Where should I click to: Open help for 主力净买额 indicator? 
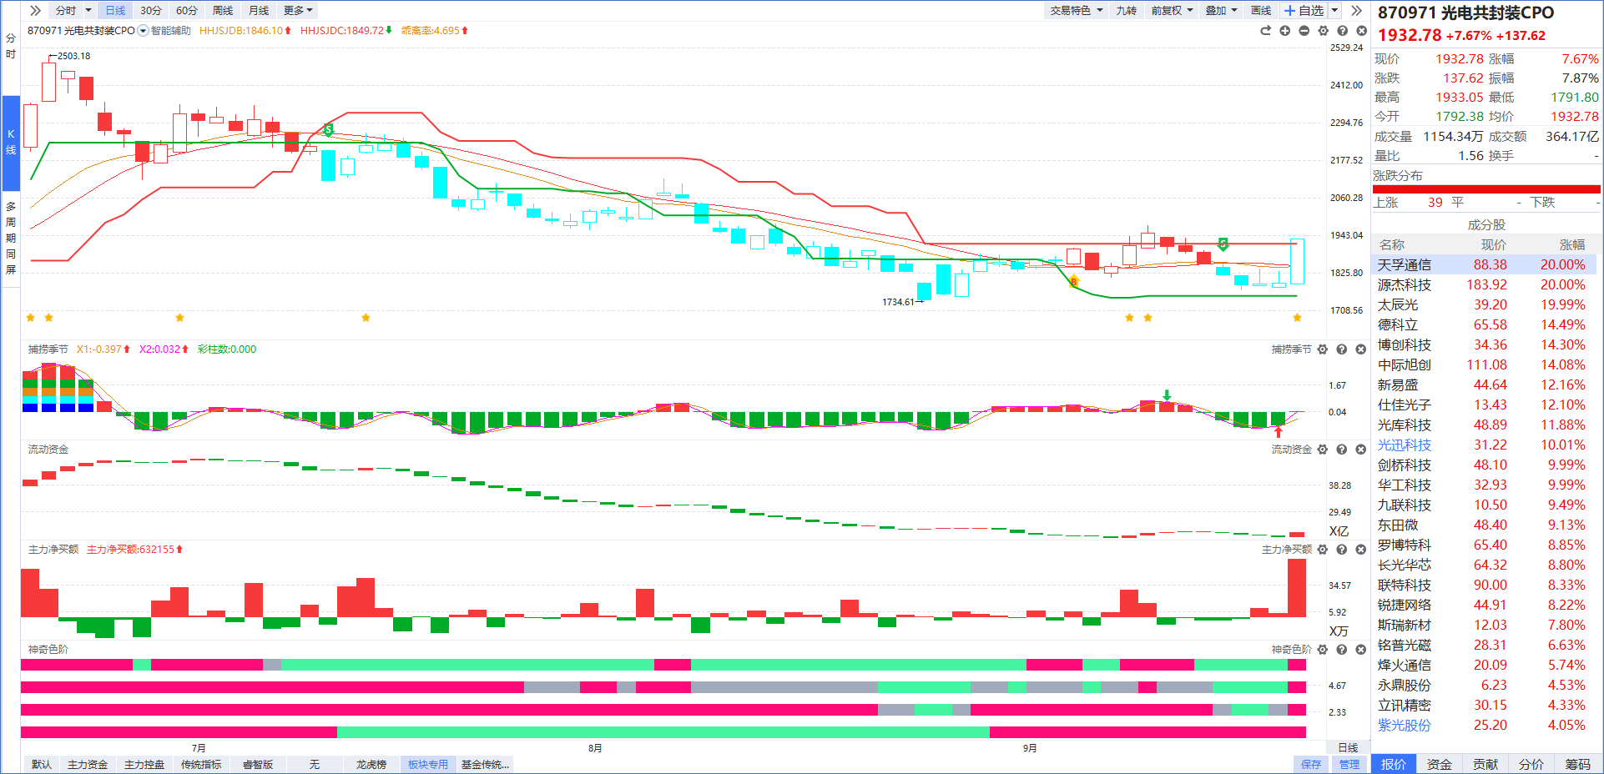tap(1341, 550)
